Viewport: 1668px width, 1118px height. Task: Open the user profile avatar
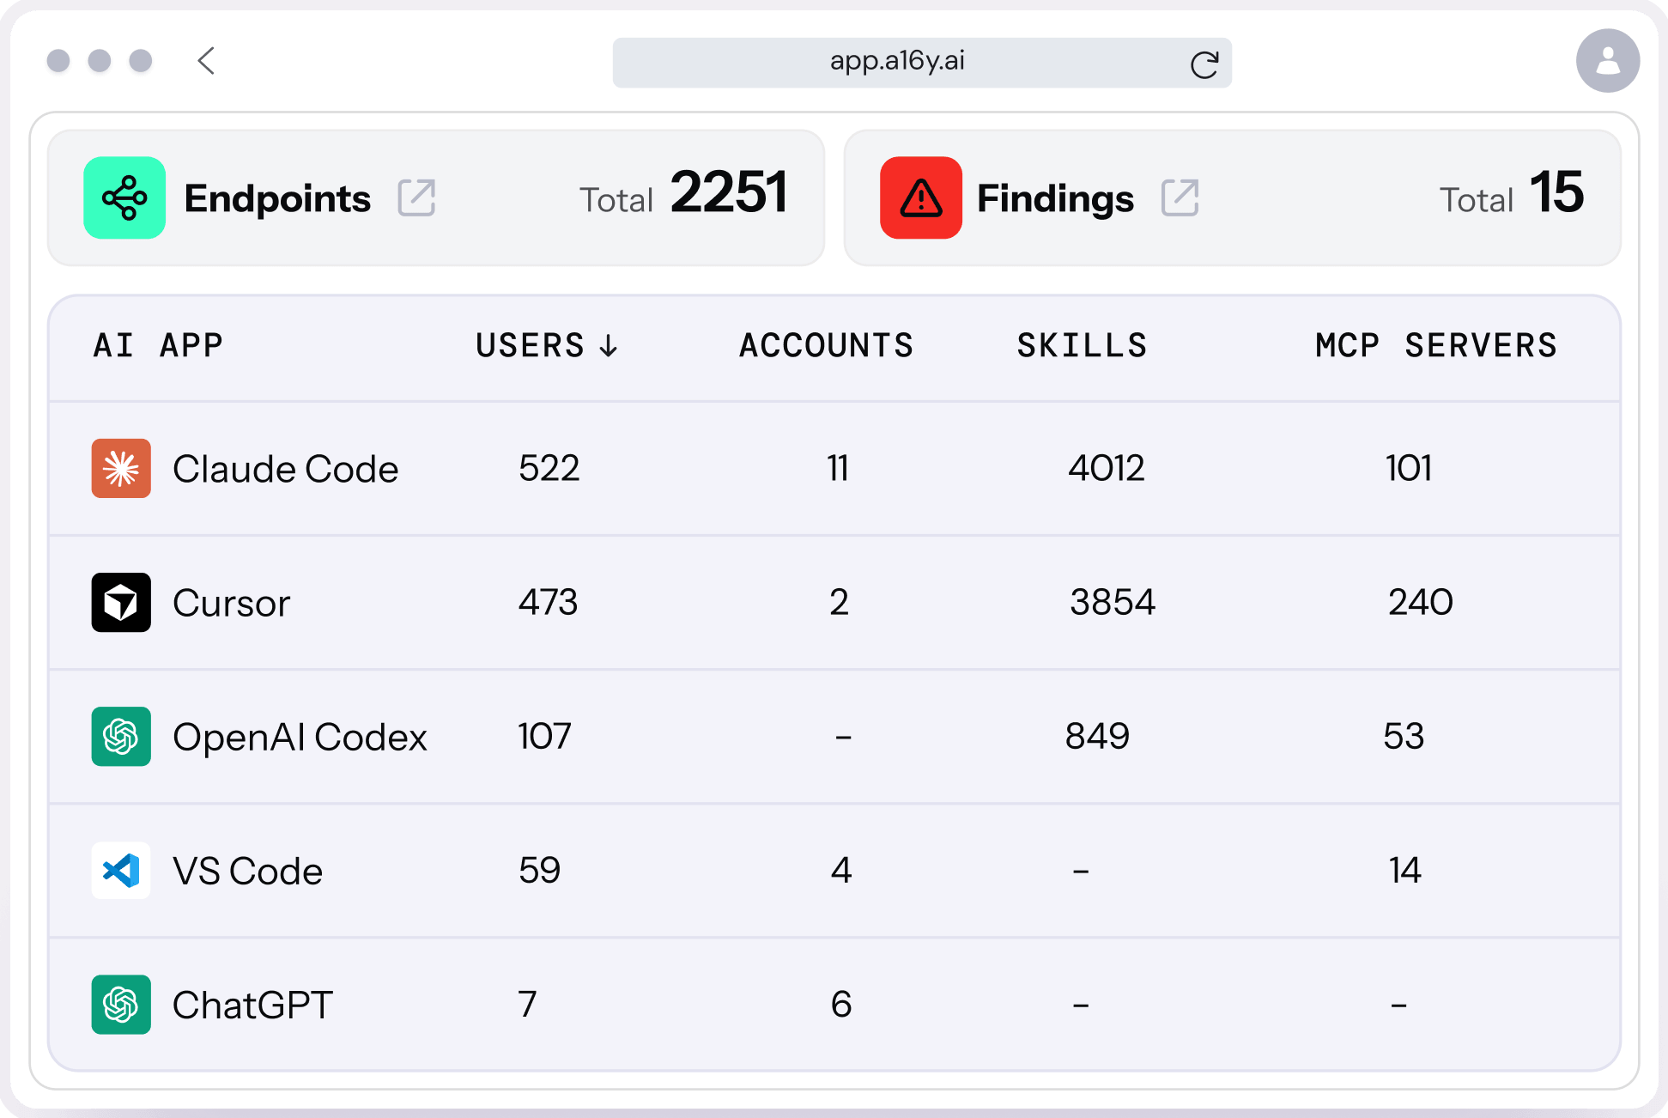coord(1607,61)
